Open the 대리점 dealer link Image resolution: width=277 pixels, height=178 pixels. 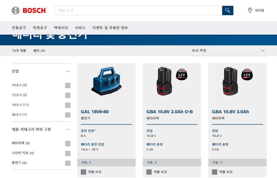(x=259, y=11)
